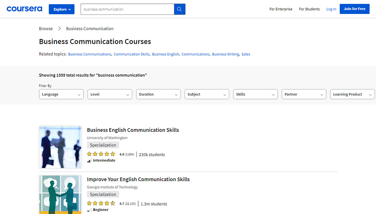
Task: Click Business Communication in the breadcrumb
Action: tap(90, 28)
